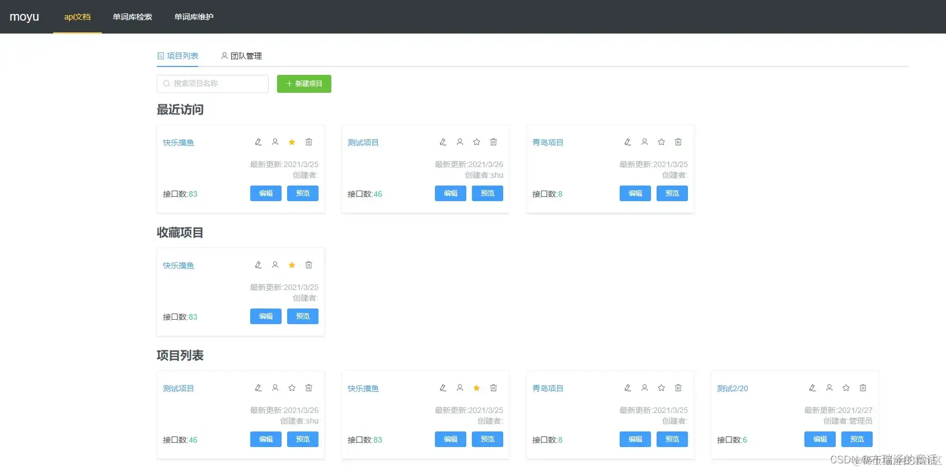
Task: Click 接口数:6 text on 测试2/20 card
Action: [x=732, y=440]
